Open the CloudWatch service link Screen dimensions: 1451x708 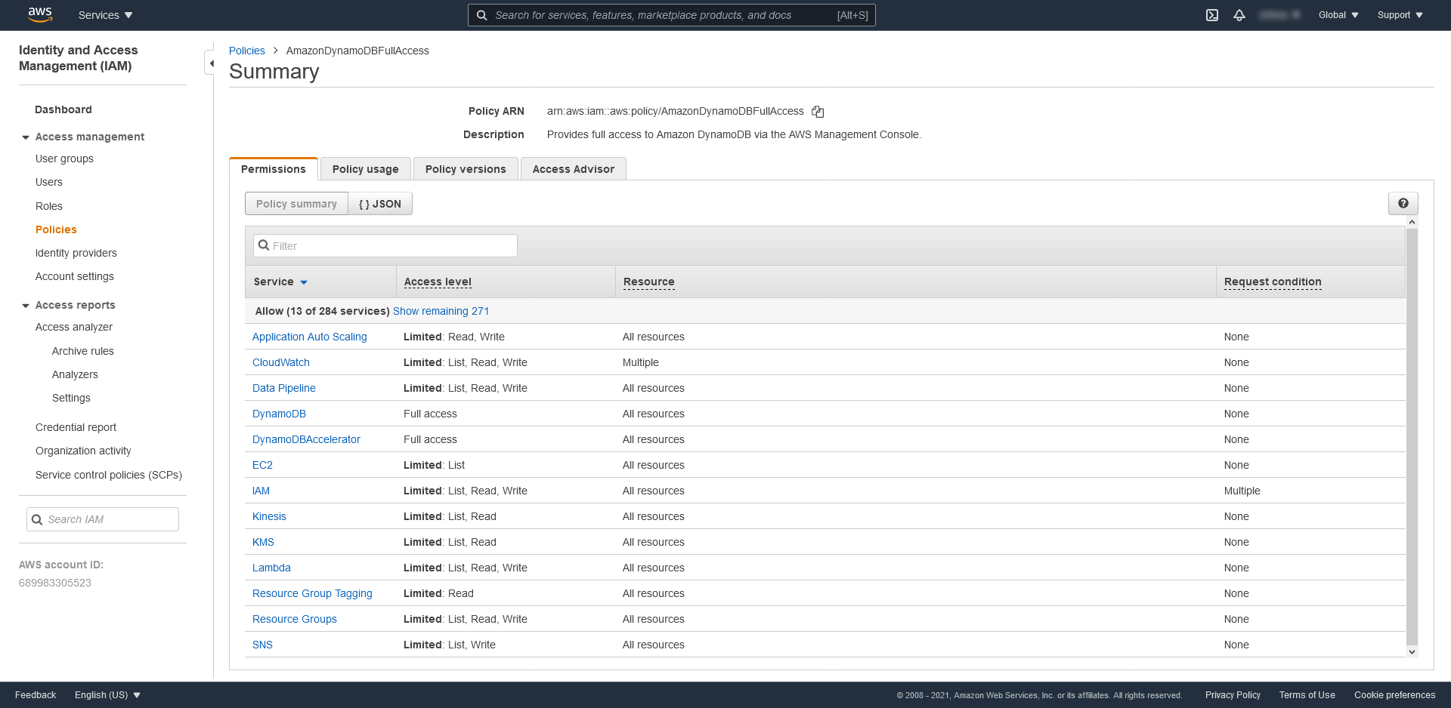point(281,362)
